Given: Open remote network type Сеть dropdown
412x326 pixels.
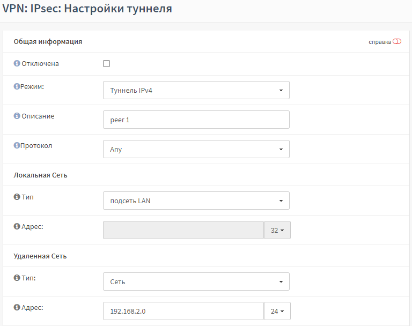Looking at the screenshot, I should click(x=196, y=281).
